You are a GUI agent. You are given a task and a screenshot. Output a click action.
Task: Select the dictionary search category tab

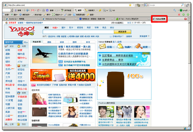coord(96,28)
